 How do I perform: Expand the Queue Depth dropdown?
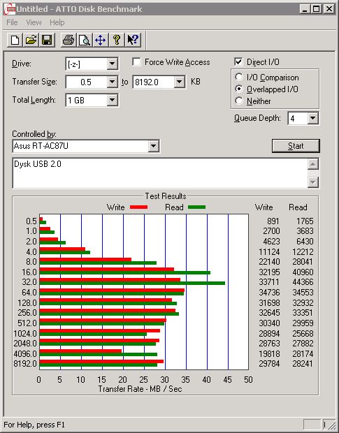click(312, 118)
